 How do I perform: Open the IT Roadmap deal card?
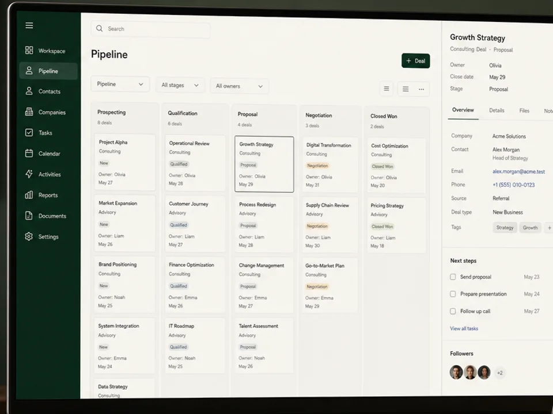(x=195, y=346)
